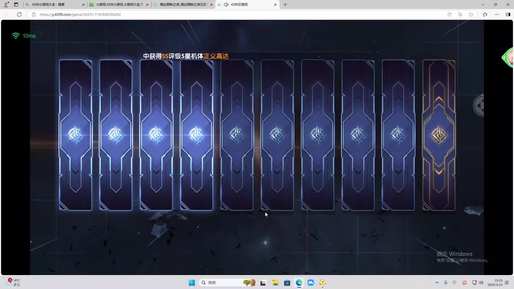Expand hidden icons chevron in system tray
The width and height of the screenshot is (514, 289).
(437, 283)
